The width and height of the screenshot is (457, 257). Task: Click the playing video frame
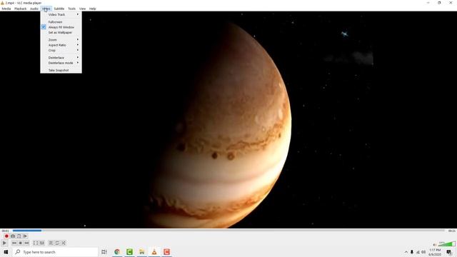pyautogui.click(x=228, y=120)
